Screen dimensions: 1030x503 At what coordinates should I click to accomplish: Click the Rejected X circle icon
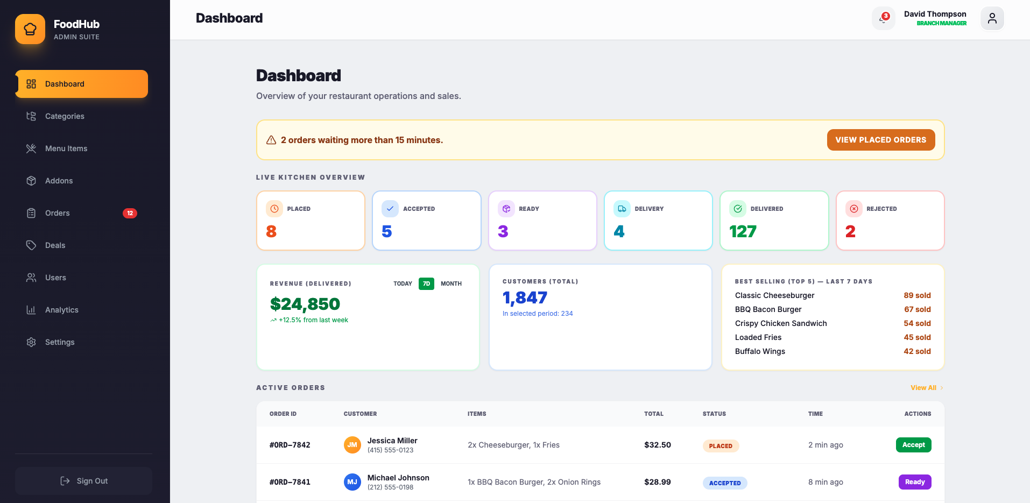coord(854,209)
